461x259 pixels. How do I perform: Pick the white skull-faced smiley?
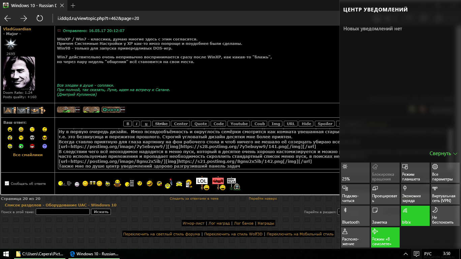click(x=32, y=138)
